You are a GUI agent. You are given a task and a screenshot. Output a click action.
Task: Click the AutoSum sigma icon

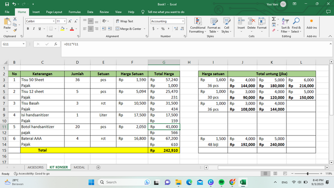pos(274,20)
